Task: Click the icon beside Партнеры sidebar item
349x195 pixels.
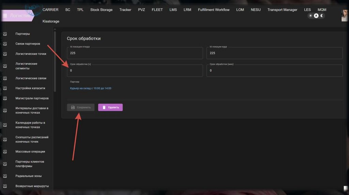Action: tap(5, 34)
